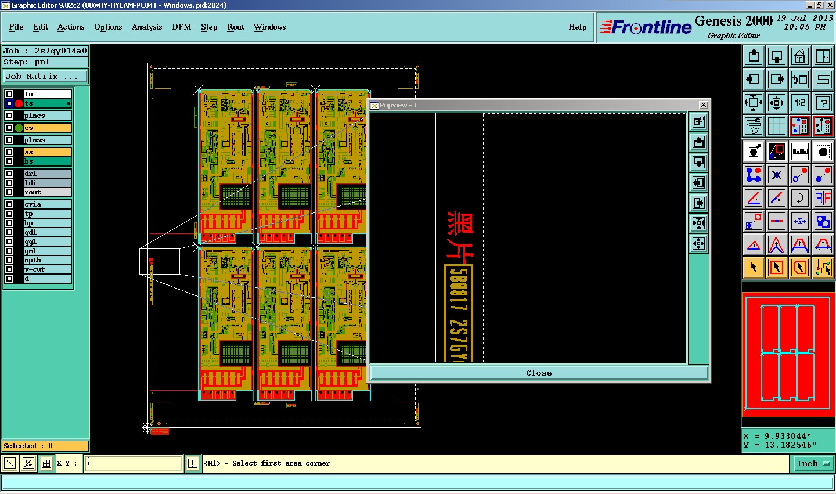
Task: Select the mirror feature tool
Action: 823,198
